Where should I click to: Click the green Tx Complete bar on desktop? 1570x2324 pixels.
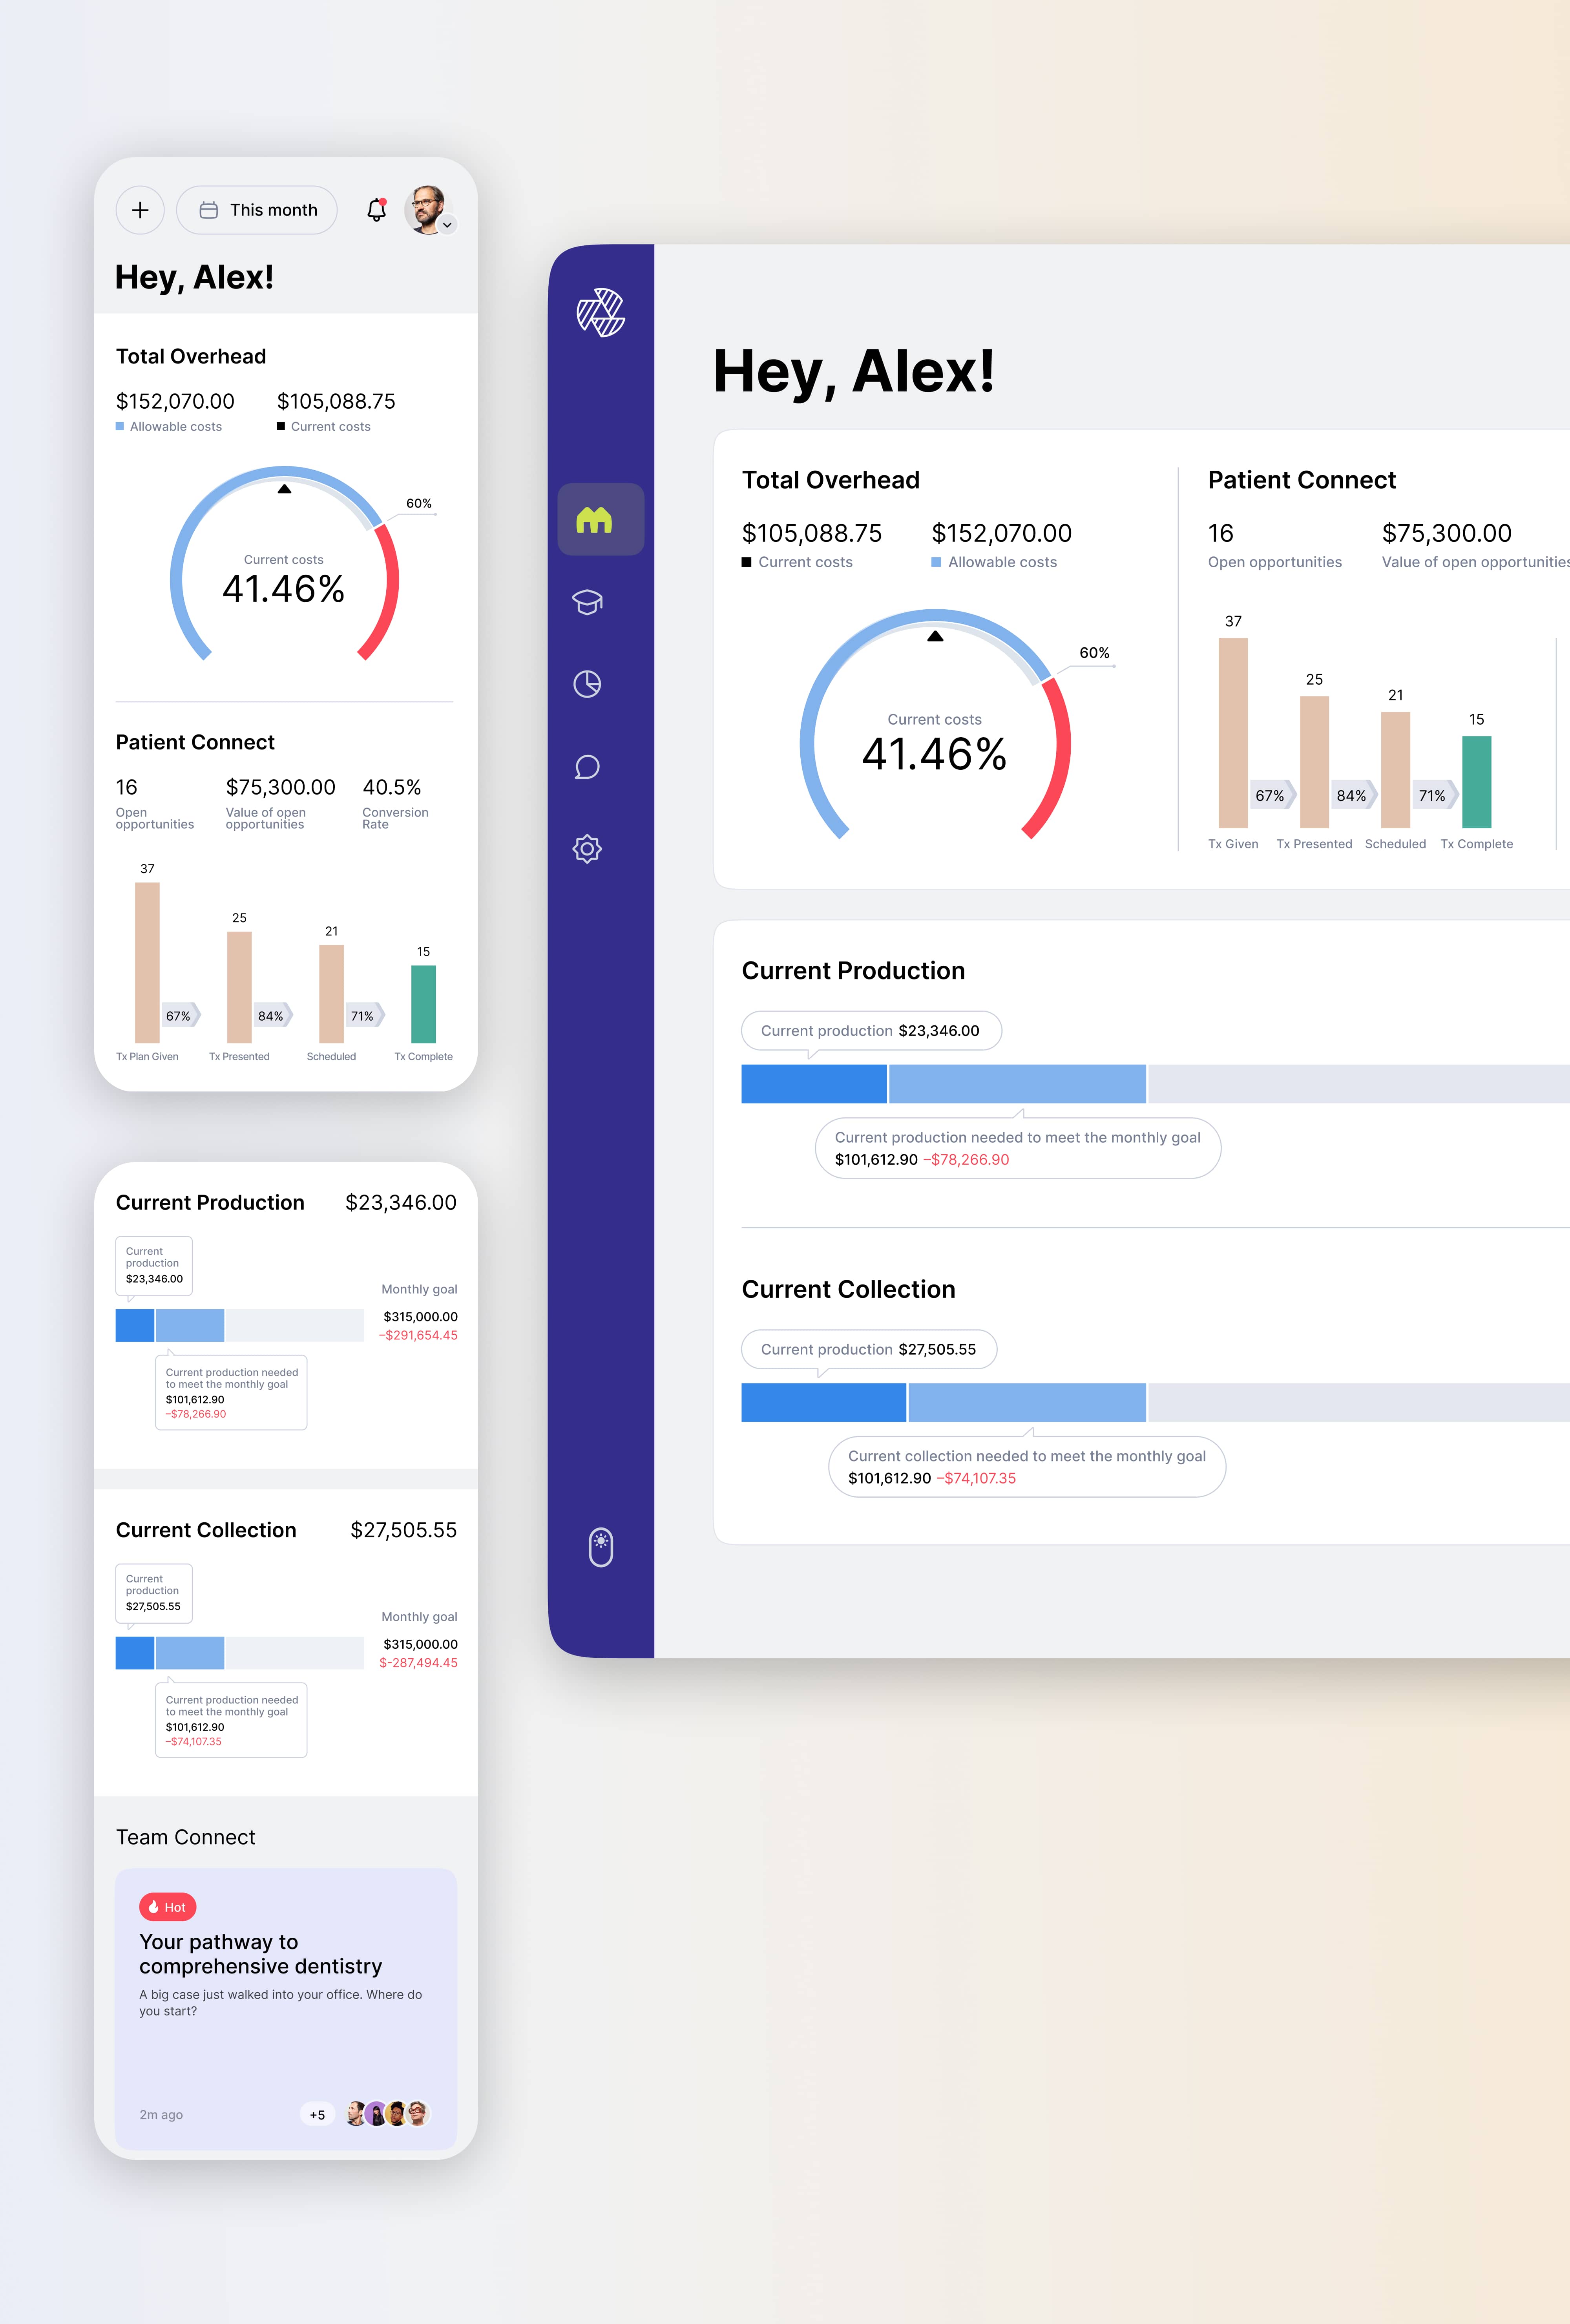[x=1476, y=782]
